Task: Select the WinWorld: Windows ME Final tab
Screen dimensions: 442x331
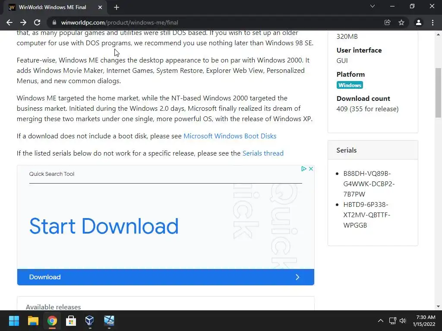Action: (x=55, y=7)
